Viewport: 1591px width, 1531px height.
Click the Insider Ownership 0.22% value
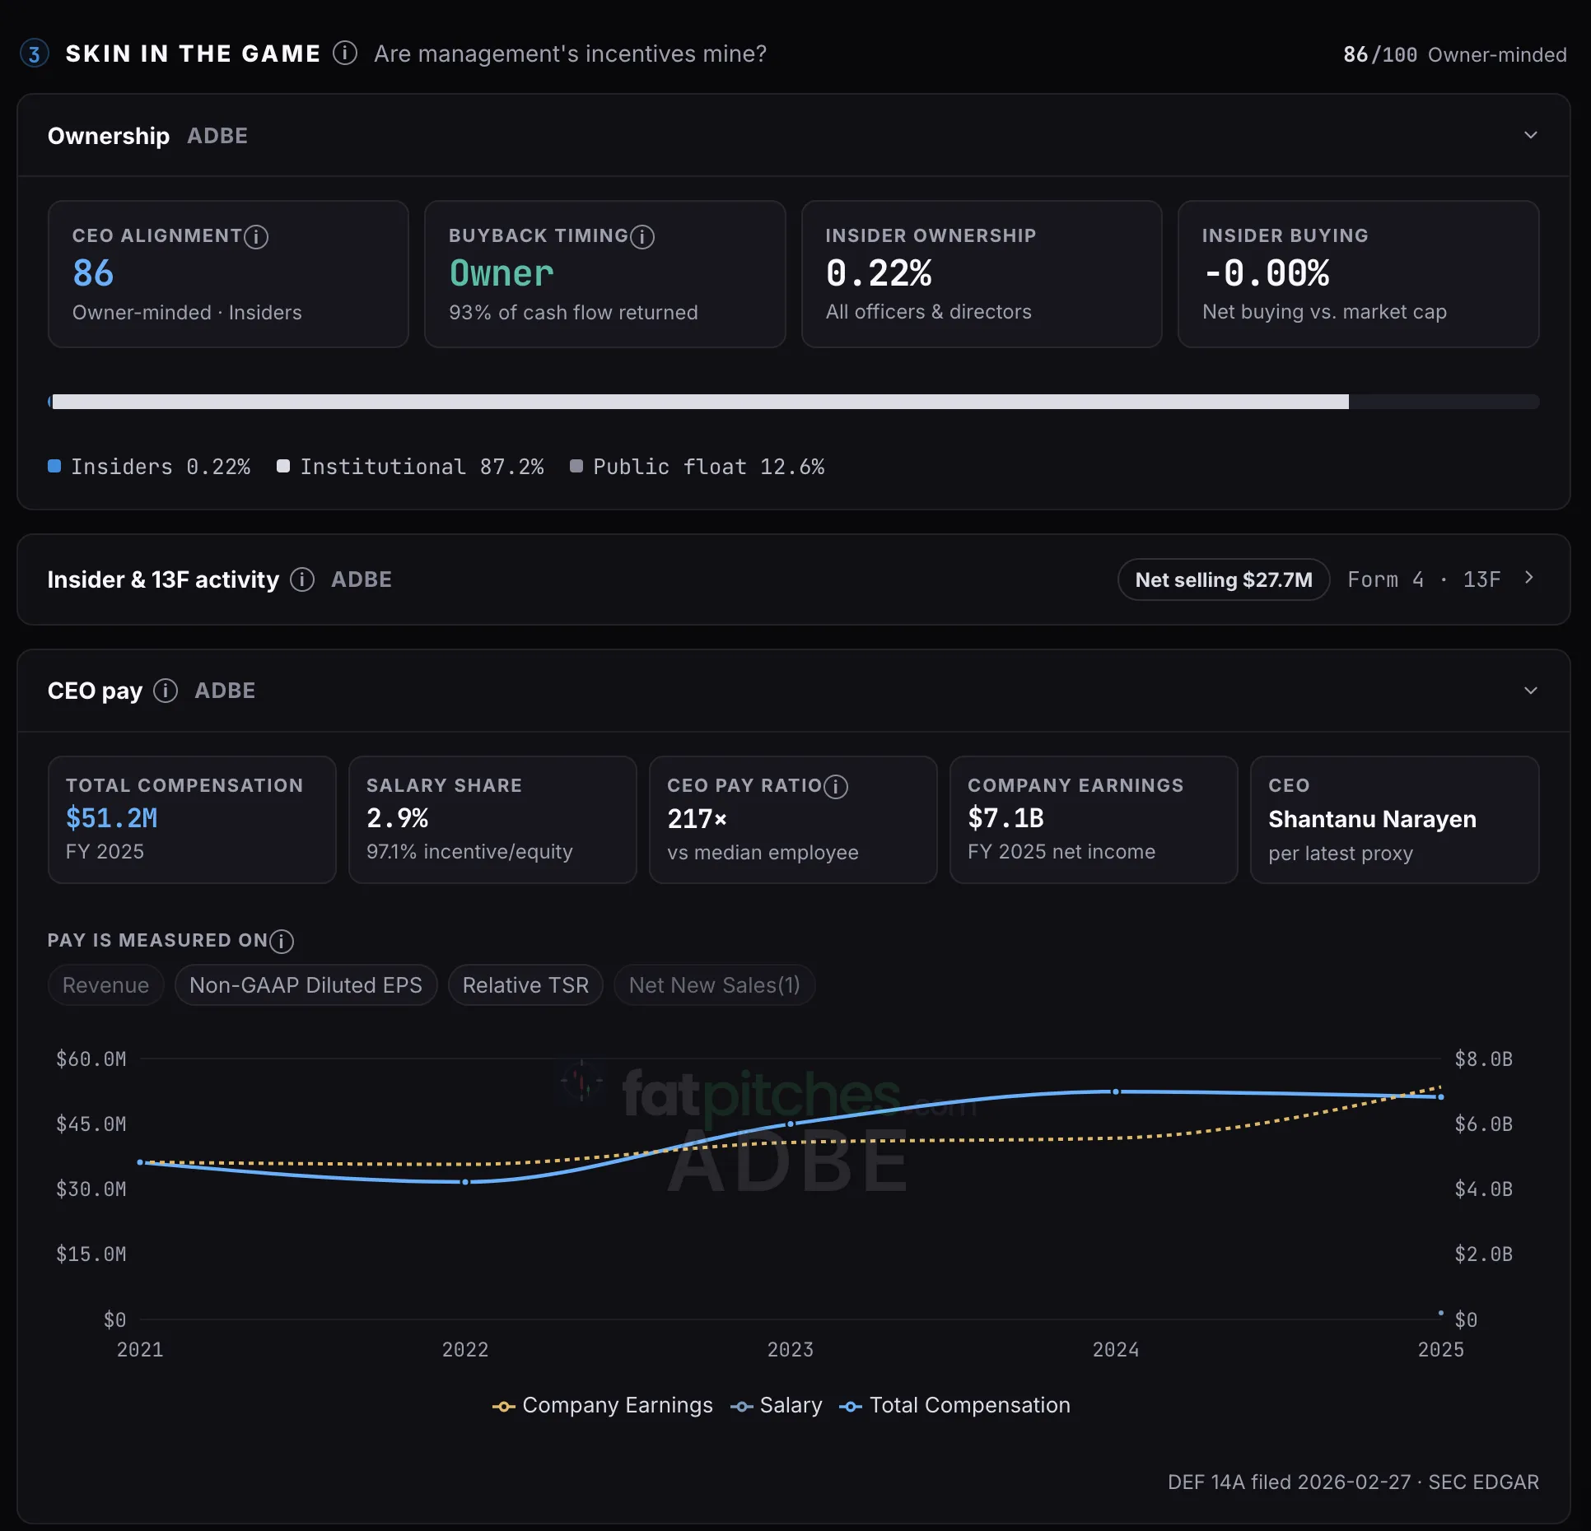point(879,273)
